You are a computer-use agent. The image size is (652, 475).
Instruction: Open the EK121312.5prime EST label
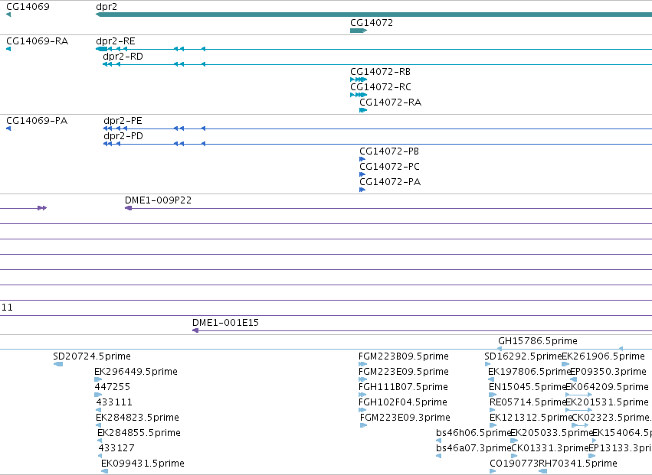coord(531,418)
